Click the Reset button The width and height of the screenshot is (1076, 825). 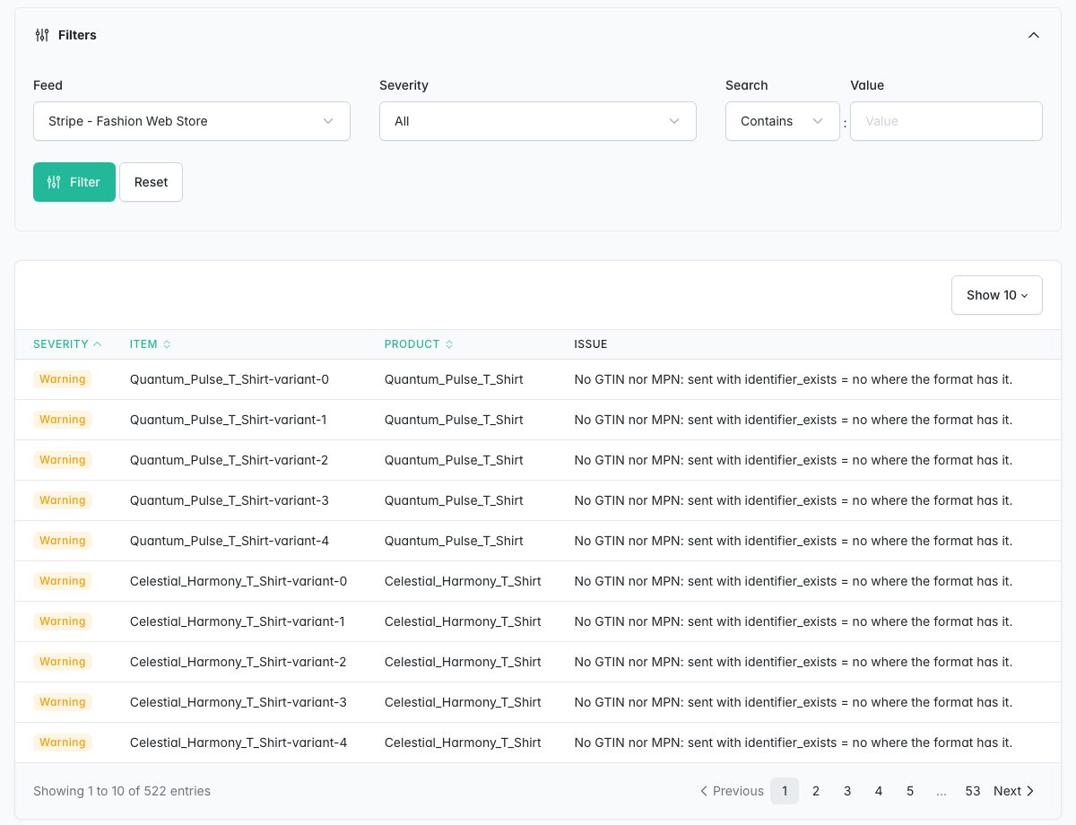tap(151, 182)
